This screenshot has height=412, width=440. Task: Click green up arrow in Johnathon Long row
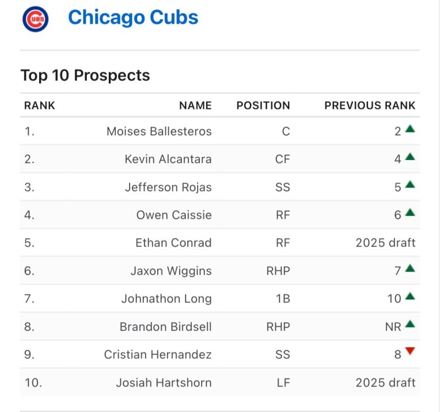click(410, 296)
